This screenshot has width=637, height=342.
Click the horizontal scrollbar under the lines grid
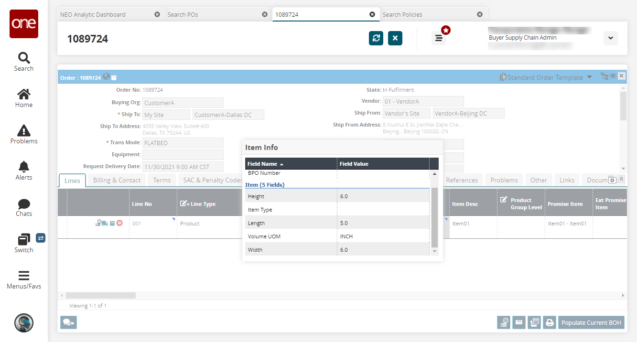click(100, 296)
